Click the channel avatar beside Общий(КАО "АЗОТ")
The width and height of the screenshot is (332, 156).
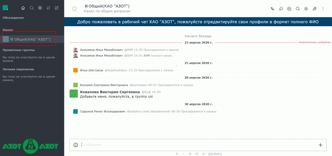click(6, 39)
